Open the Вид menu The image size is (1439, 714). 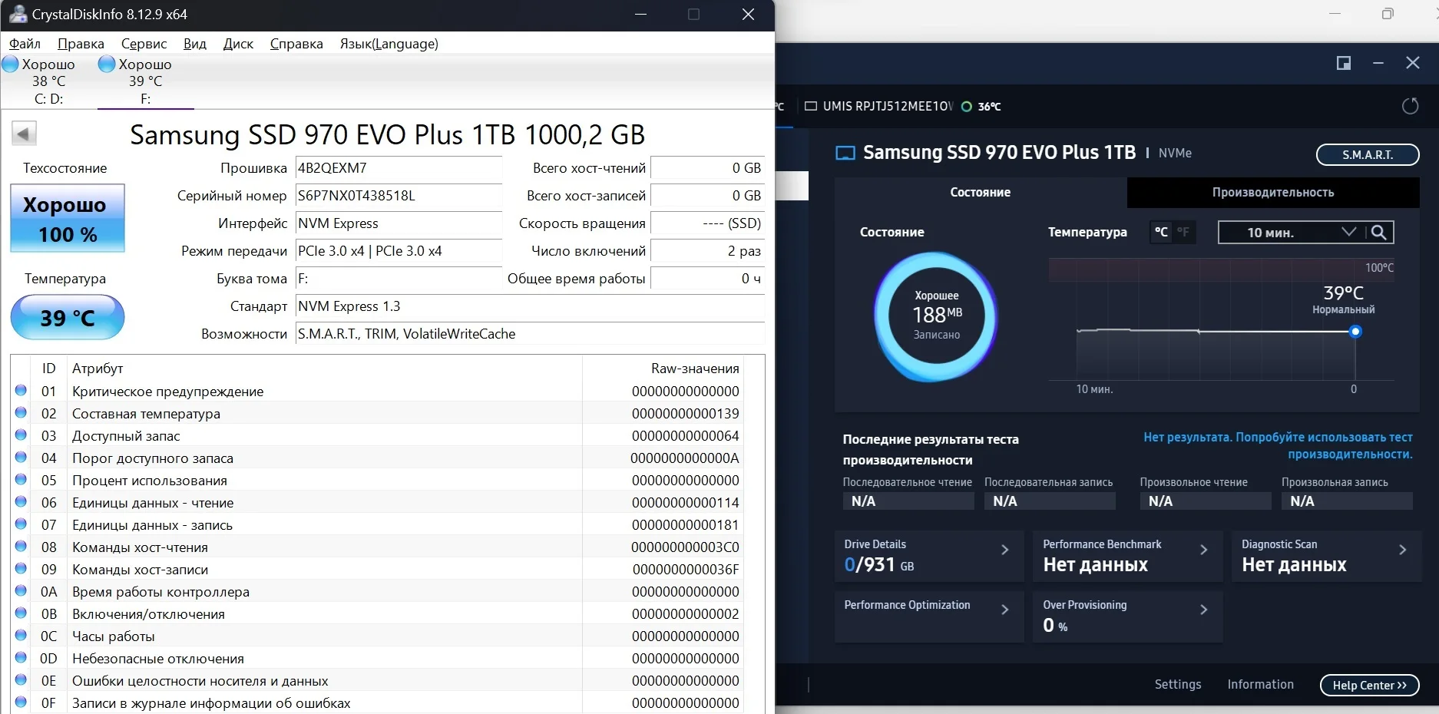coord(195,44)
